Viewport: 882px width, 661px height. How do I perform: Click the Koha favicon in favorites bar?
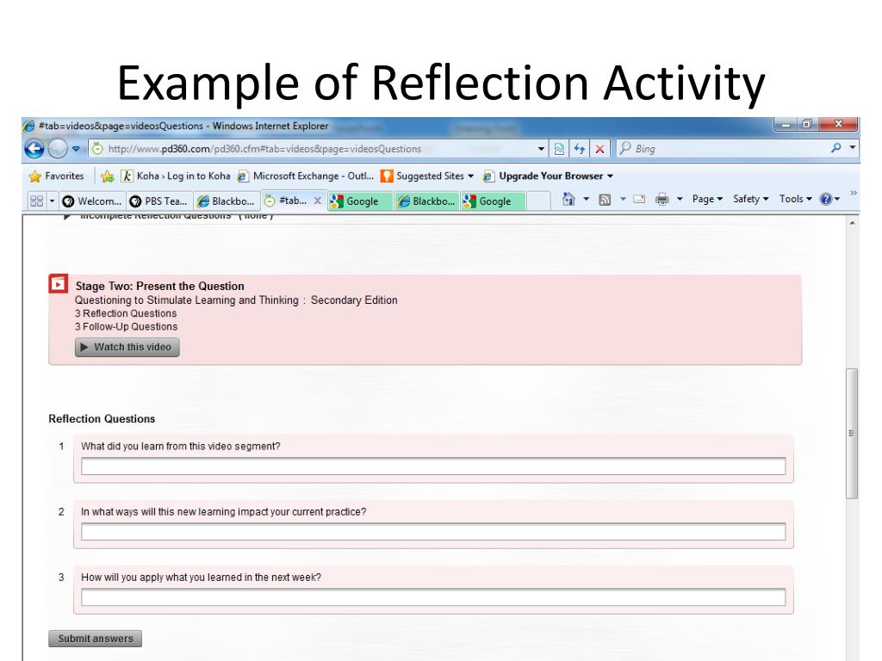[127, 176]
